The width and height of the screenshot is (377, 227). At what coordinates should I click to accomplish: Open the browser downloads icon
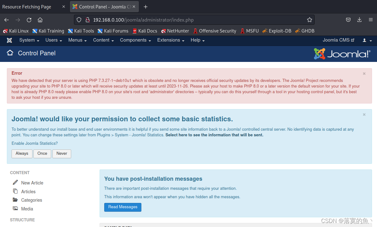(360, 20)
